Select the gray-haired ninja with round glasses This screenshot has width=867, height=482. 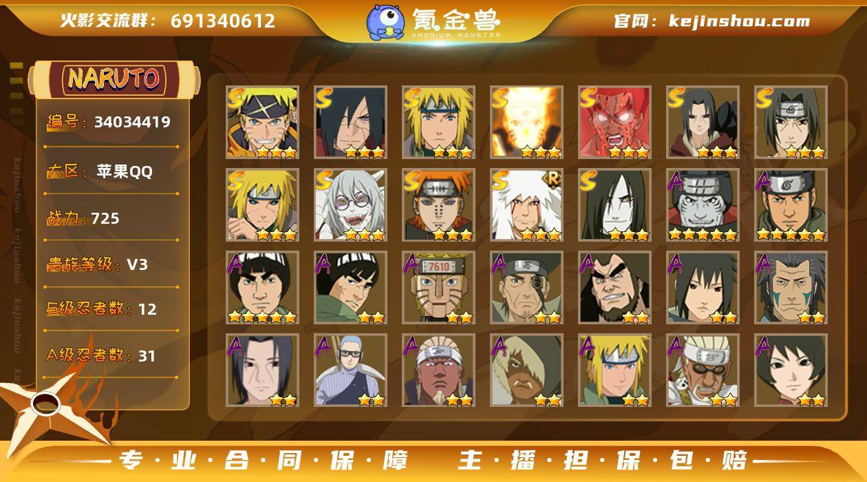350,205
